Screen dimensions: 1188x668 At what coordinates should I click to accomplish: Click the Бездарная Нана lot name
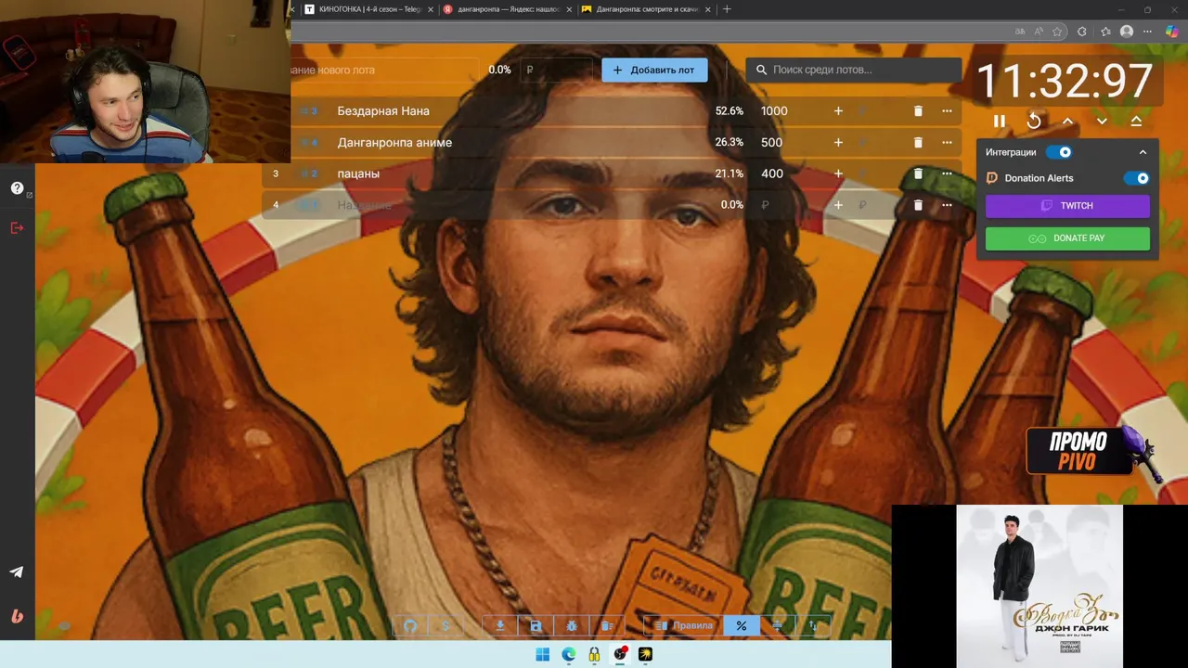(383, 110)
